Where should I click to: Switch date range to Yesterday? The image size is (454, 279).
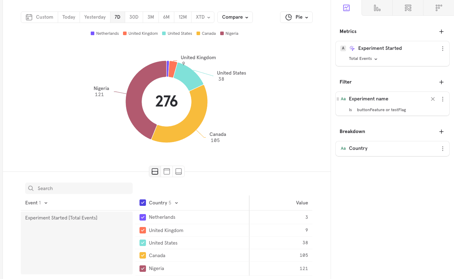95,17
